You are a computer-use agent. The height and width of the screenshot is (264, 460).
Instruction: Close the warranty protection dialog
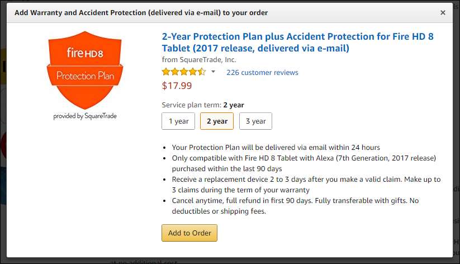pyautogui.click(x=443, y=12)
